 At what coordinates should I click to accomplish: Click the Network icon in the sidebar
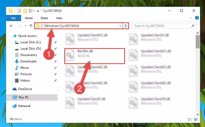tap(15, 106)
